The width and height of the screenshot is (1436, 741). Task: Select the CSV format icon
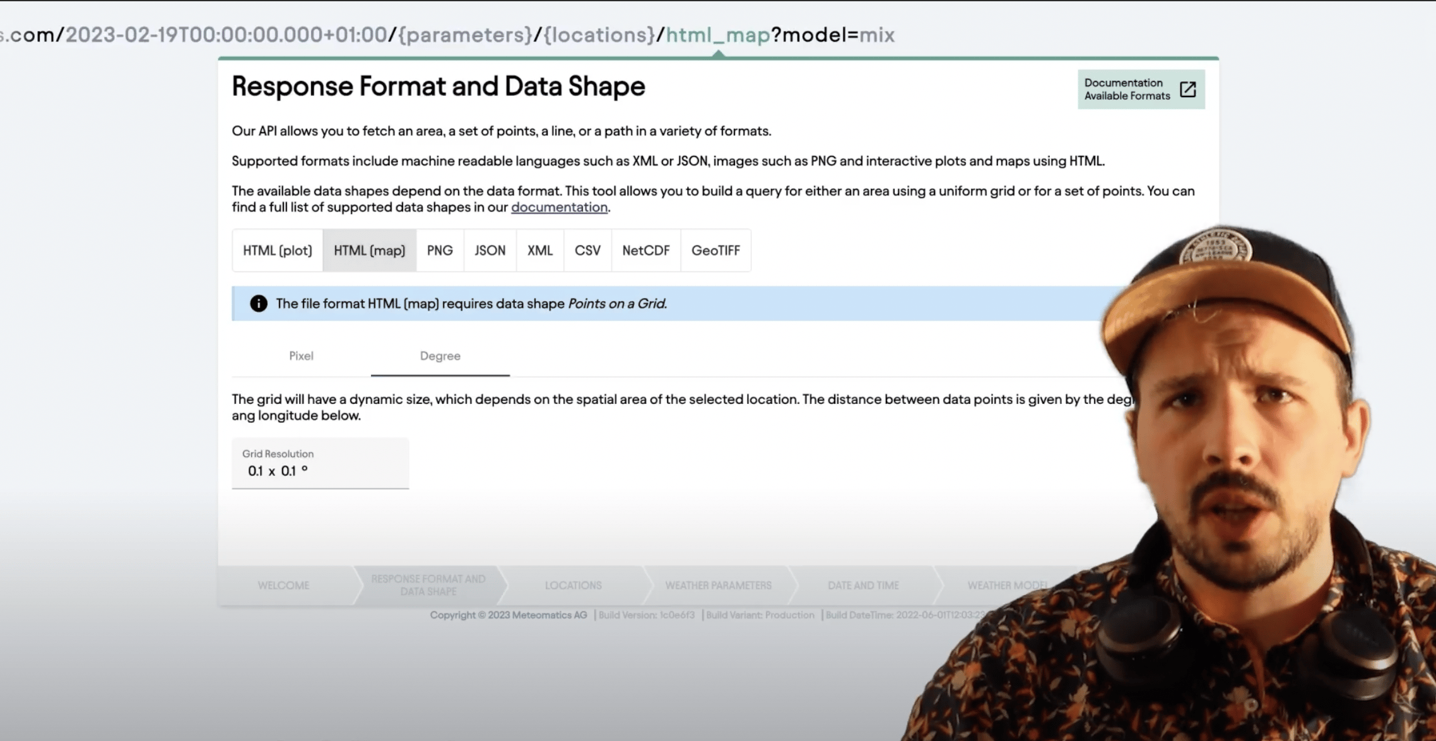point(587,249)
